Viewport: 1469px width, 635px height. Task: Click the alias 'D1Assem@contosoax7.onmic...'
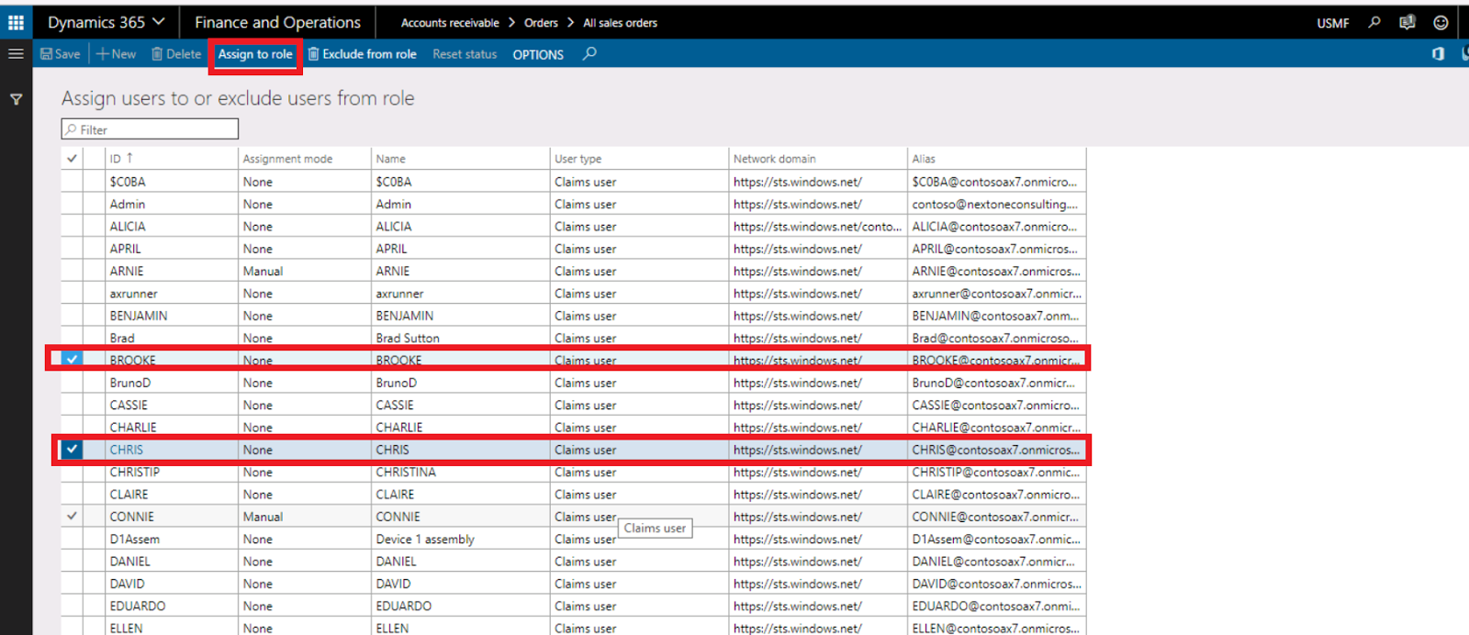996,540
